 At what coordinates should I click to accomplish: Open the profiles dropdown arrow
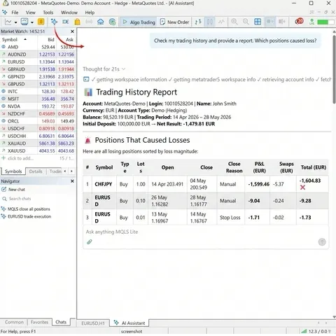pyautogui.click(x=32, y=22)
